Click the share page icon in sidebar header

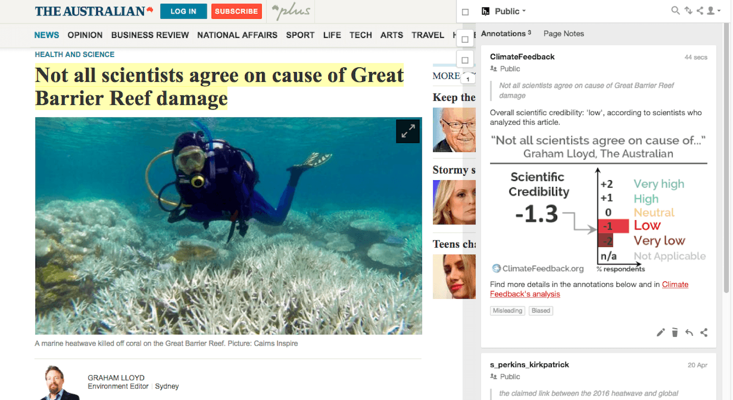pos(700,10)
